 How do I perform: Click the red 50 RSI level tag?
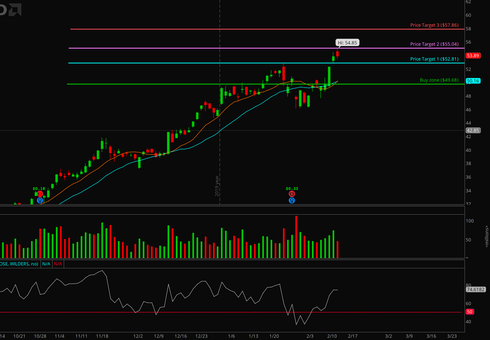[470, 312]
